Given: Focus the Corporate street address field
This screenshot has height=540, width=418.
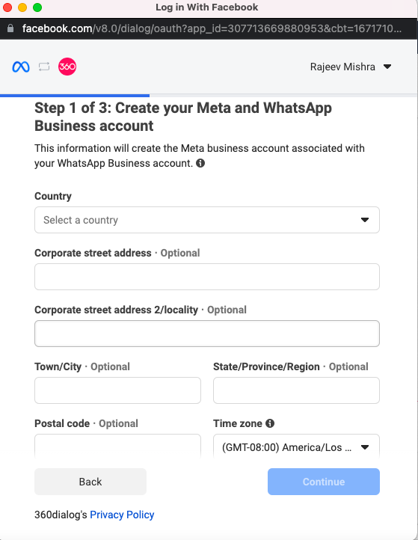Looking at the screenshot, I should (207, 277).
